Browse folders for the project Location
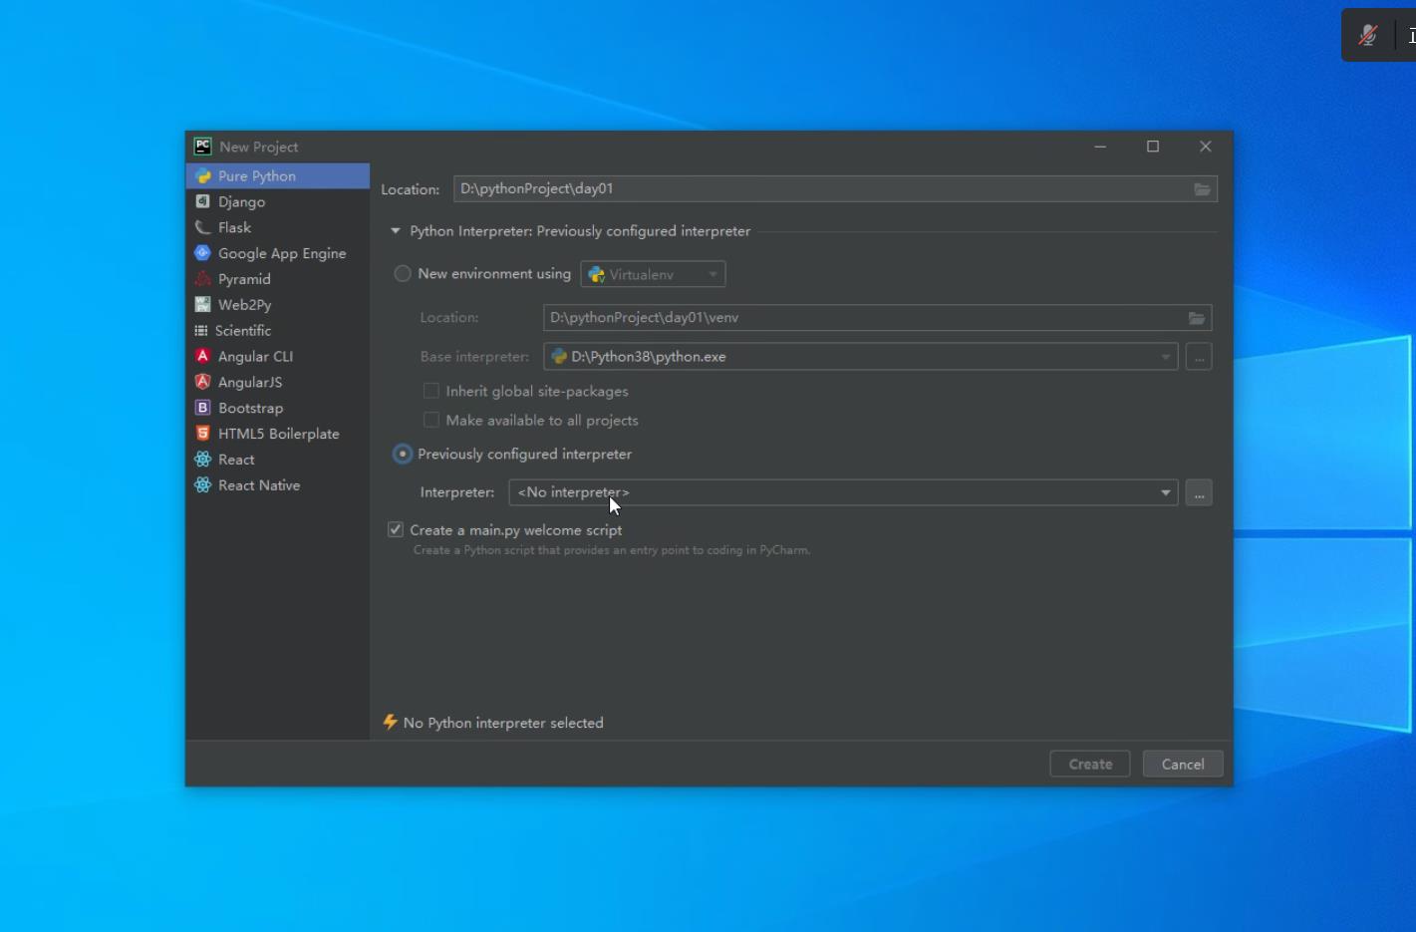 point(1203,189)
